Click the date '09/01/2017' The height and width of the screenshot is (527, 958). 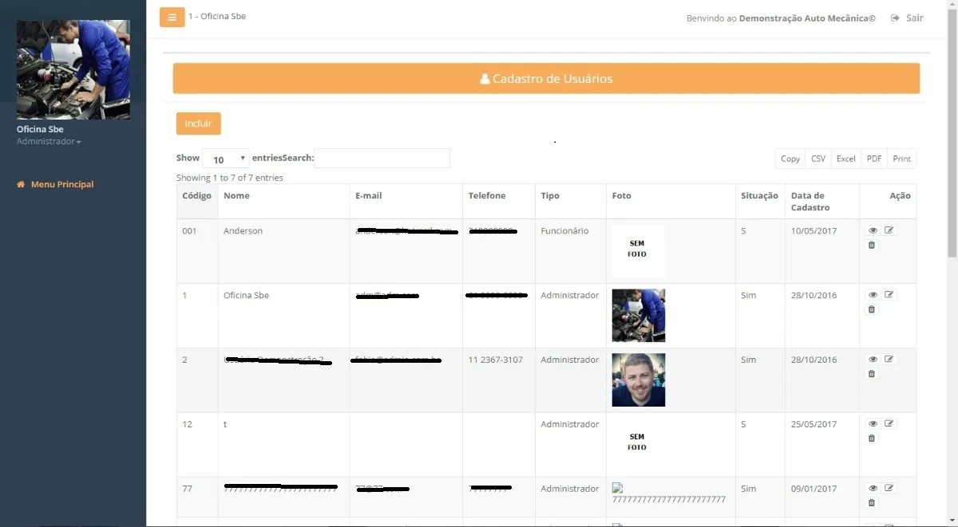click(x=814, y=490)
